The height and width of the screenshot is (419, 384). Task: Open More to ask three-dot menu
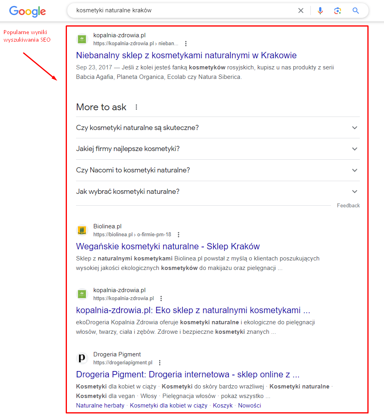tap(136, 107)
